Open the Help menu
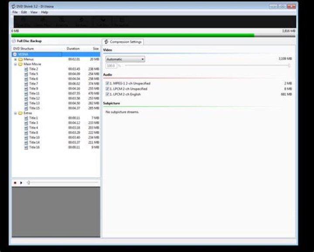This screenshot has height=252, width=314. (44, 12)
